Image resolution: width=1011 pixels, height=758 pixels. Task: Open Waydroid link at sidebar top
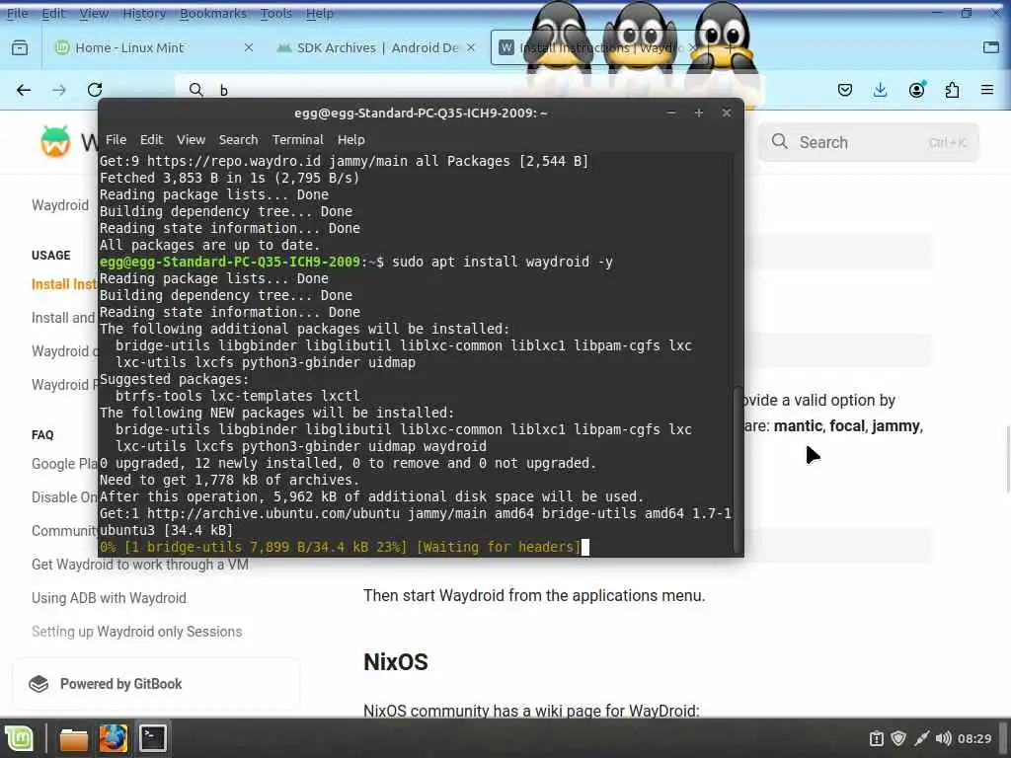(60, 205)
